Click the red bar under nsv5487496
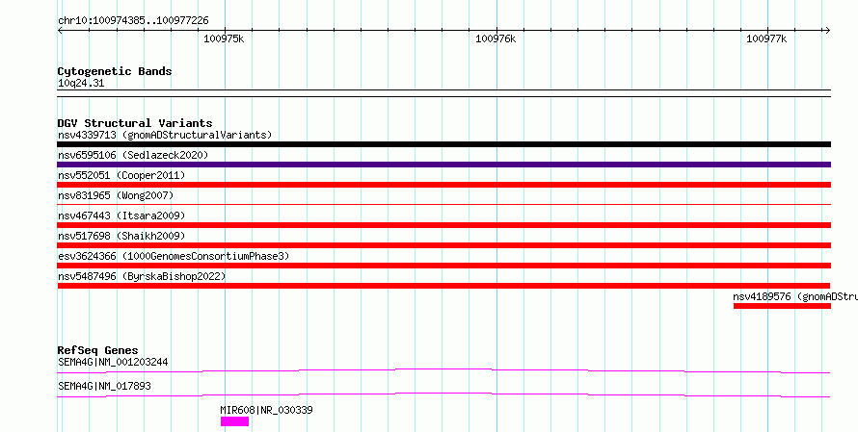This screenshot has width=858, height=432. point(443,286)
